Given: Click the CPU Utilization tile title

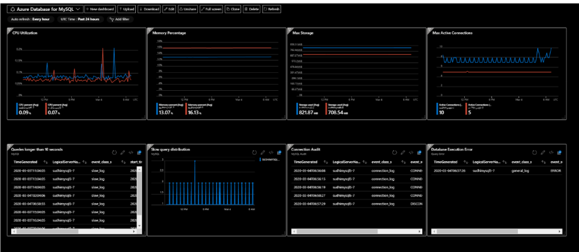Looking at the screenshot, I should click(x=25, y=33).
